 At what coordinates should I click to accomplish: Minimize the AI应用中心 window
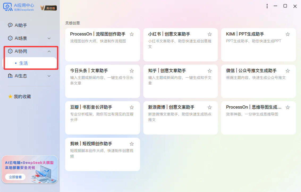coord(275,6)
